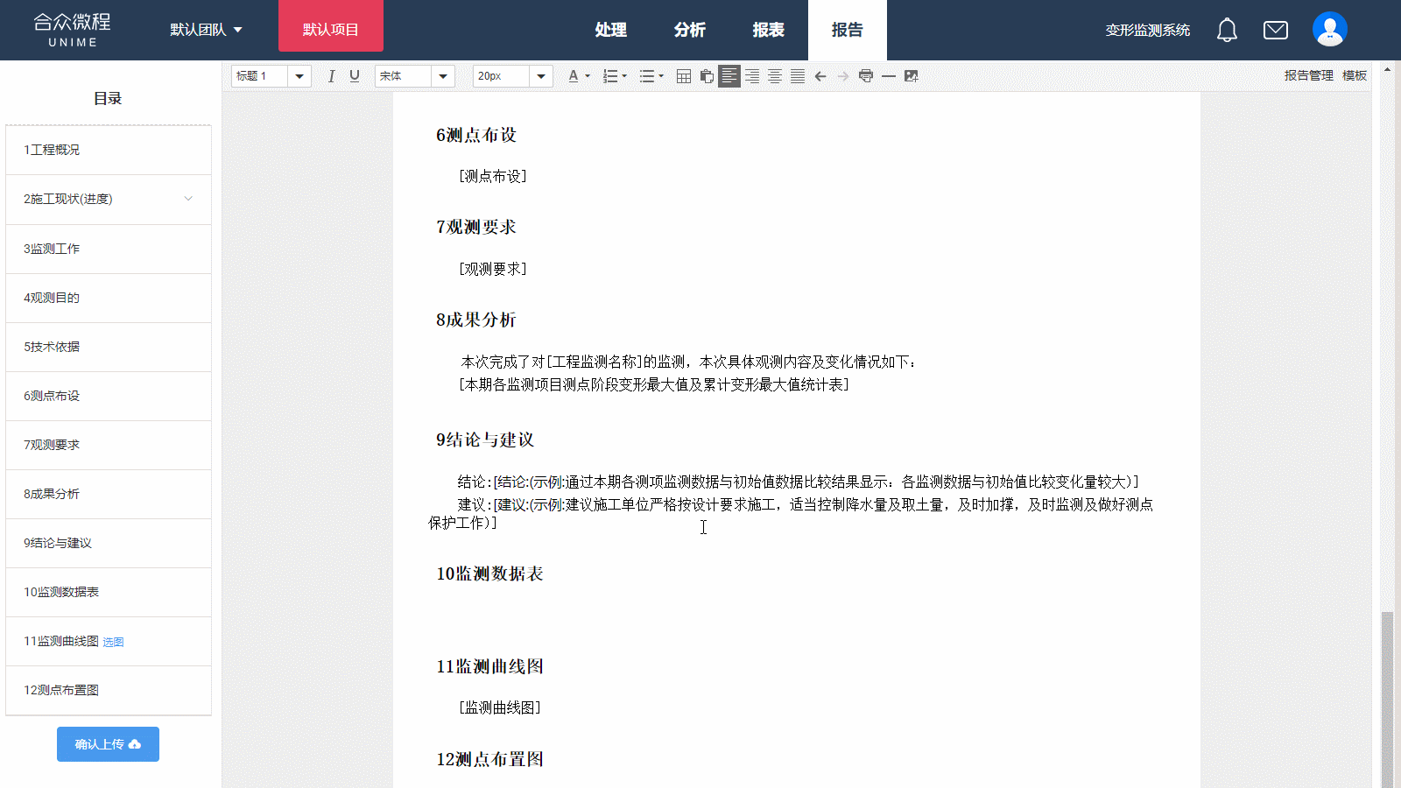
Task: Expand the 2施工现状(进度) directory item
Action: (188, 199)
